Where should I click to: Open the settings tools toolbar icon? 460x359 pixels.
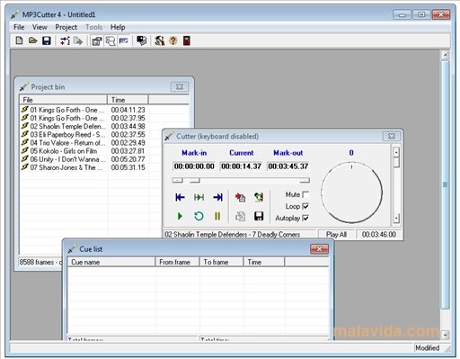pyautogui.click(x=159, y=40)
